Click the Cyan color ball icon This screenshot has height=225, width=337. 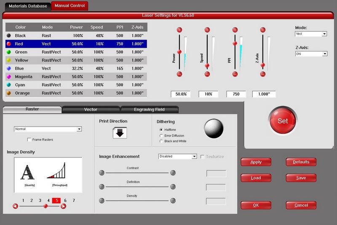tap(8, 84)
